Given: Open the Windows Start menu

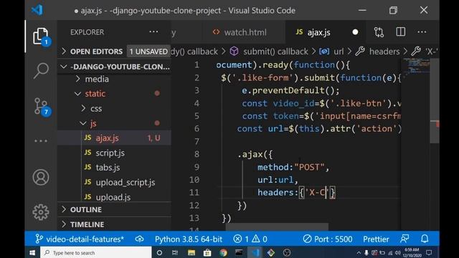Looking at the screenshot, I should 32,252.
